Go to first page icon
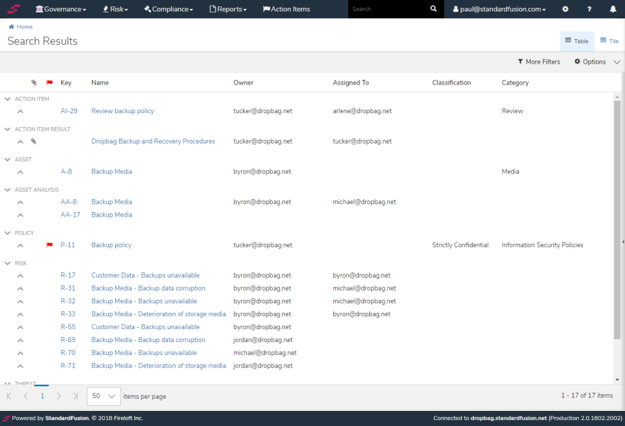Image resolution: width=625 pixels, height=426 pixels. (x=9, y=395)
